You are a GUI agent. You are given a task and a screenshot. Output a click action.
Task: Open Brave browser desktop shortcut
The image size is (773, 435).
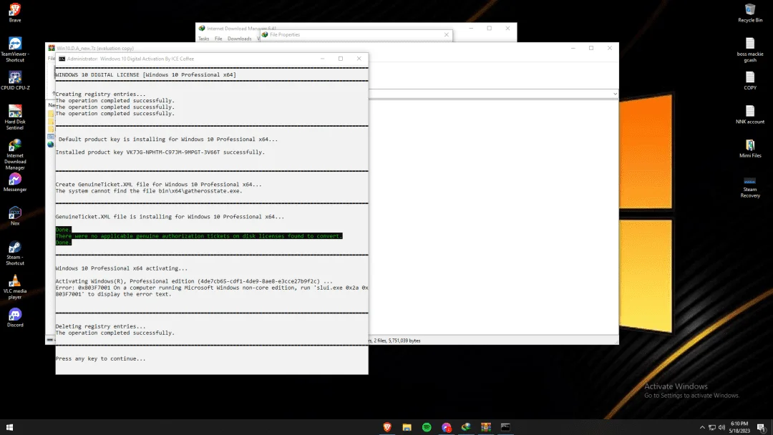click(15, 13)
